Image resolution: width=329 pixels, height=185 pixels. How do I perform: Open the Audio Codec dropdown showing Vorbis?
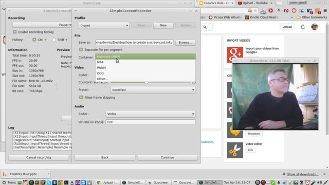tap(150, 114)
